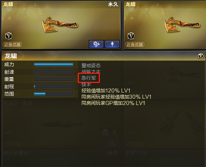Open the gear-wrench settings button on 龙啸
This screenshot has width=206, height=167.
97,44
